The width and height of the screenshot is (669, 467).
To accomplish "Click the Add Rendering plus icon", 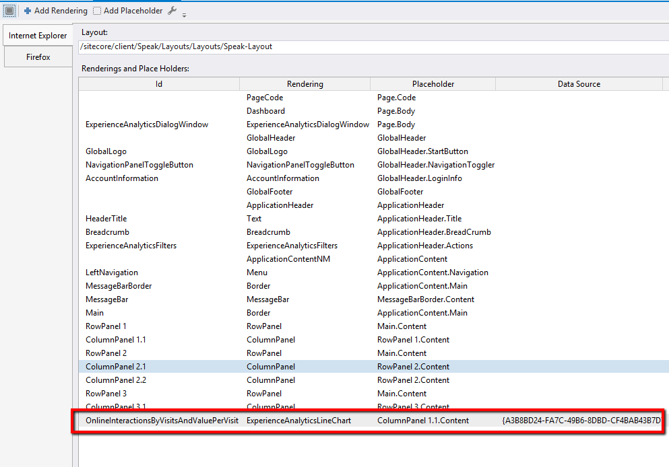I will (28, 11).
